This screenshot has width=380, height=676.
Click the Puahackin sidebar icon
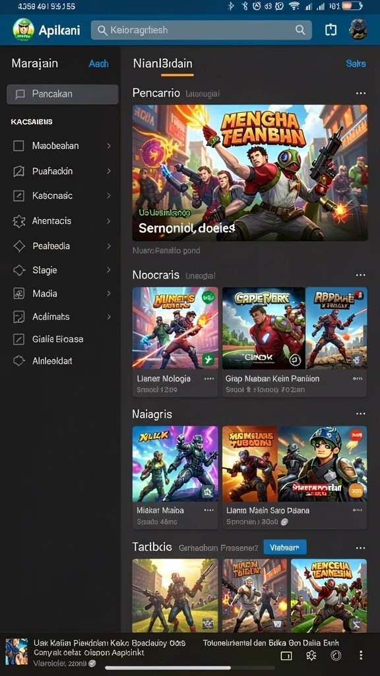click(18, 171)
